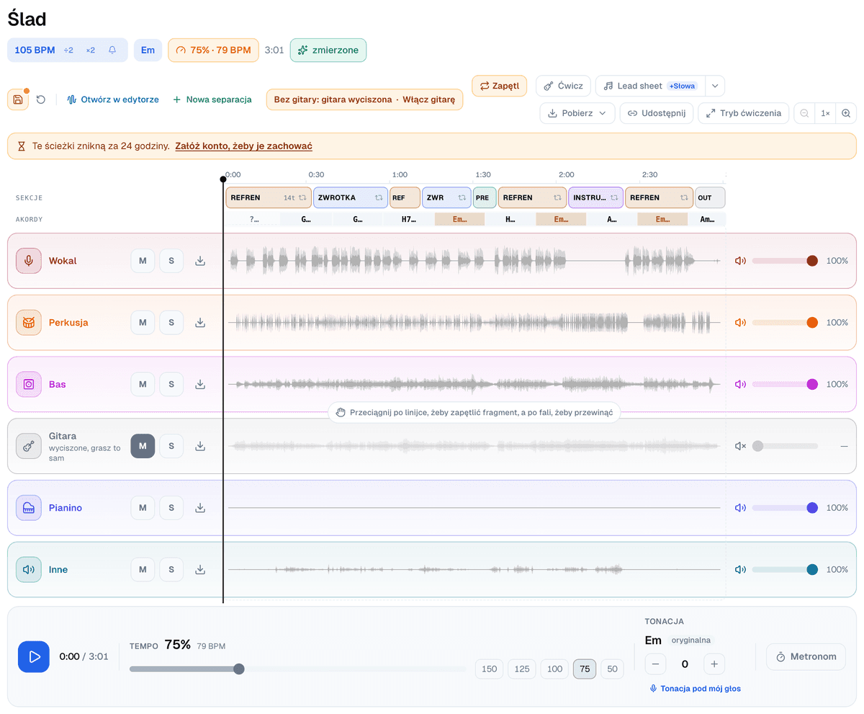Start playback with the play button

(x=34, y=656)
